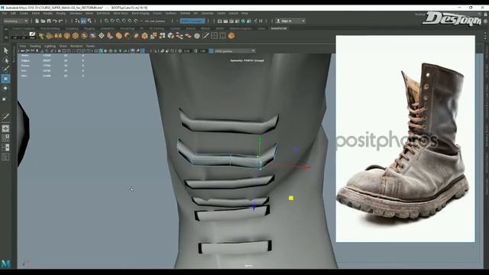Click the boot reference image
Viewport: 489px width, 275px height.
point(405,139)
